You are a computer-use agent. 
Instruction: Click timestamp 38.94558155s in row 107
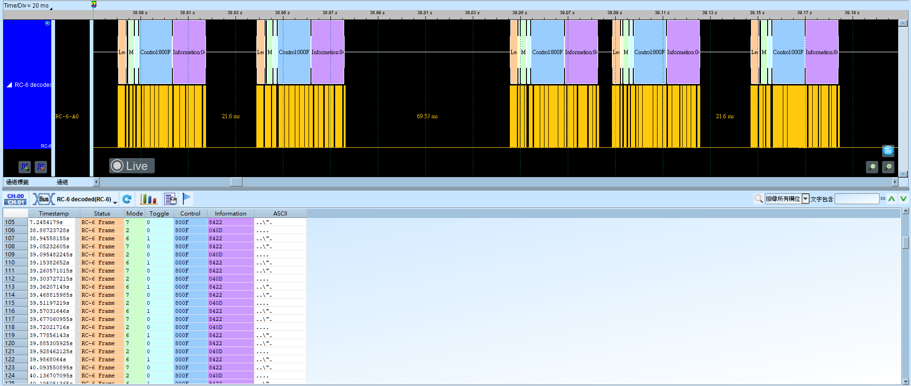point(49,238)
